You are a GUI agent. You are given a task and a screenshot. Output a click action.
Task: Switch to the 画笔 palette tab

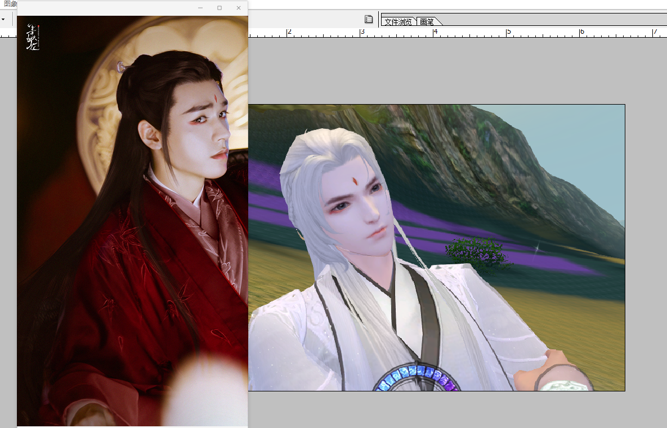(428, 21)
